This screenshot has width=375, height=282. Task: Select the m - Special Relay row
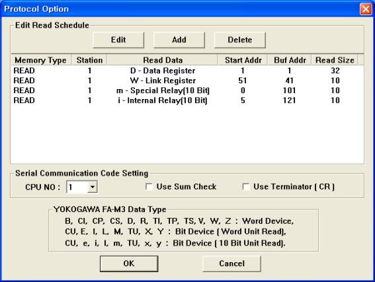click(x=187, y=90)
